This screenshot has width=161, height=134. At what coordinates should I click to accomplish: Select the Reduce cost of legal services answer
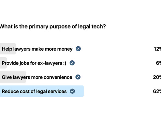tap(34, 91)
